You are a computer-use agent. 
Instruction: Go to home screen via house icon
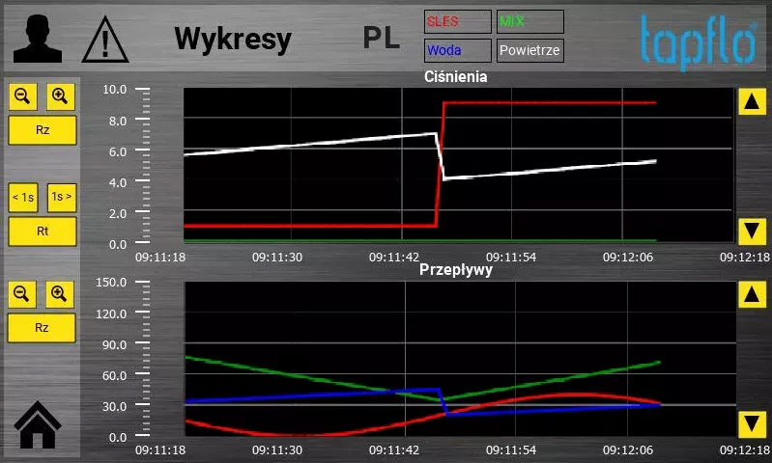(x=40, y=425)
